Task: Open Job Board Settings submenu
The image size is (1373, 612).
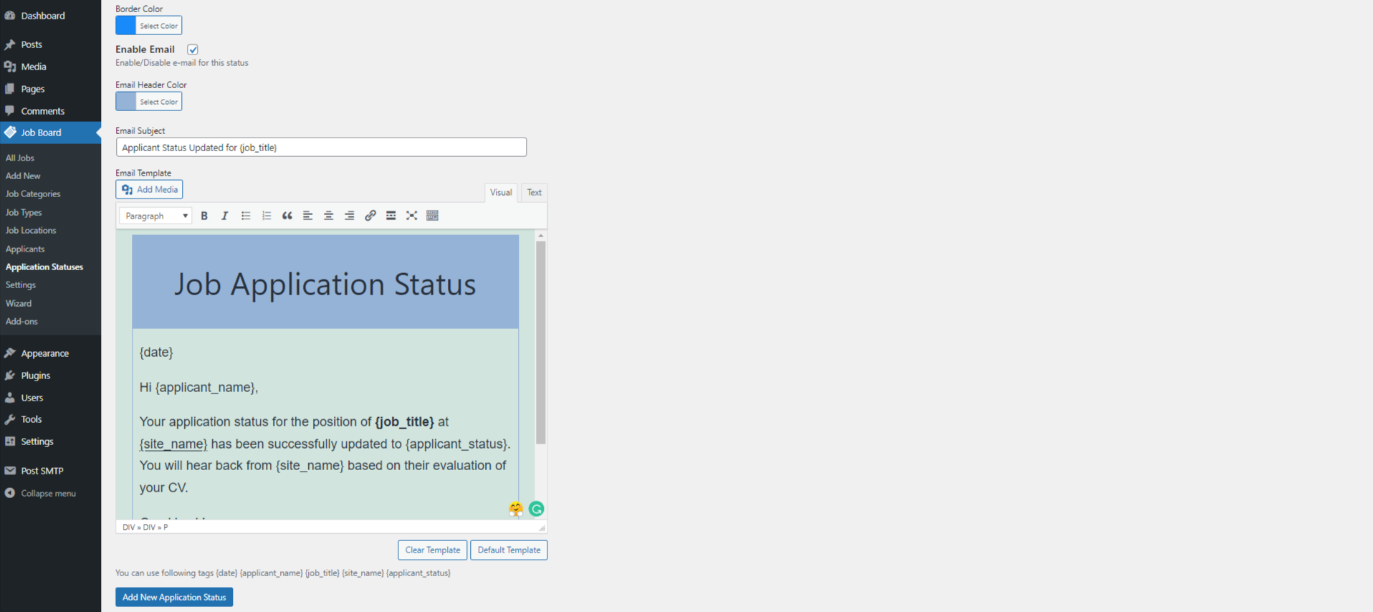Action: [x=21, y=285]
